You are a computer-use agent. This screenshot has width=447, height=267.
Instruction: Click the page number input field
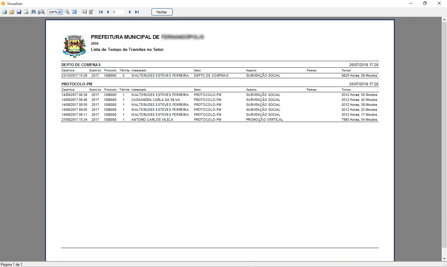coord(118,12)
